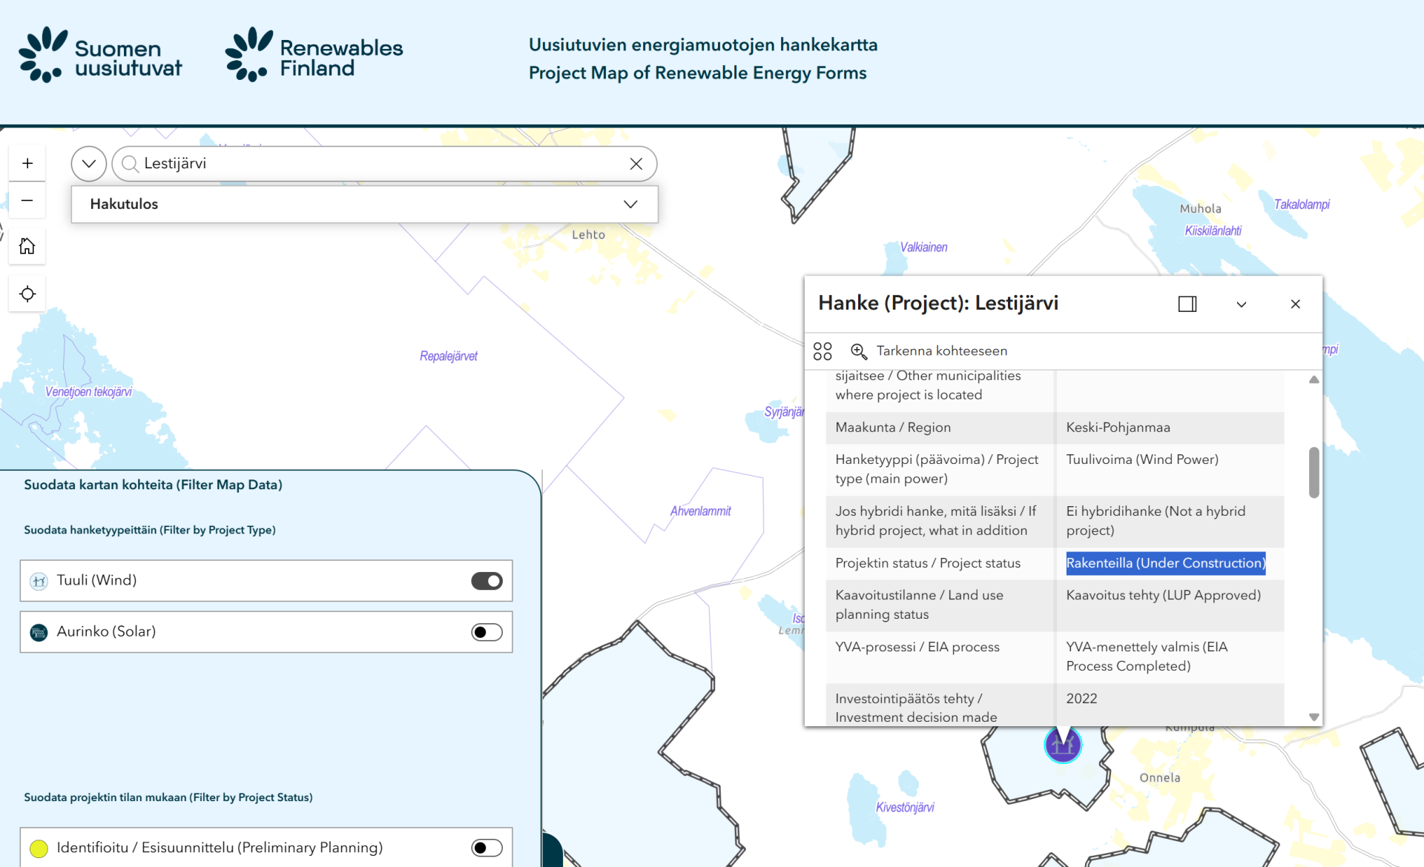This screenshot has width=1424, height=867.
Task: Toggle the Preliminary Planning status filter
Action: pos(487,848)
